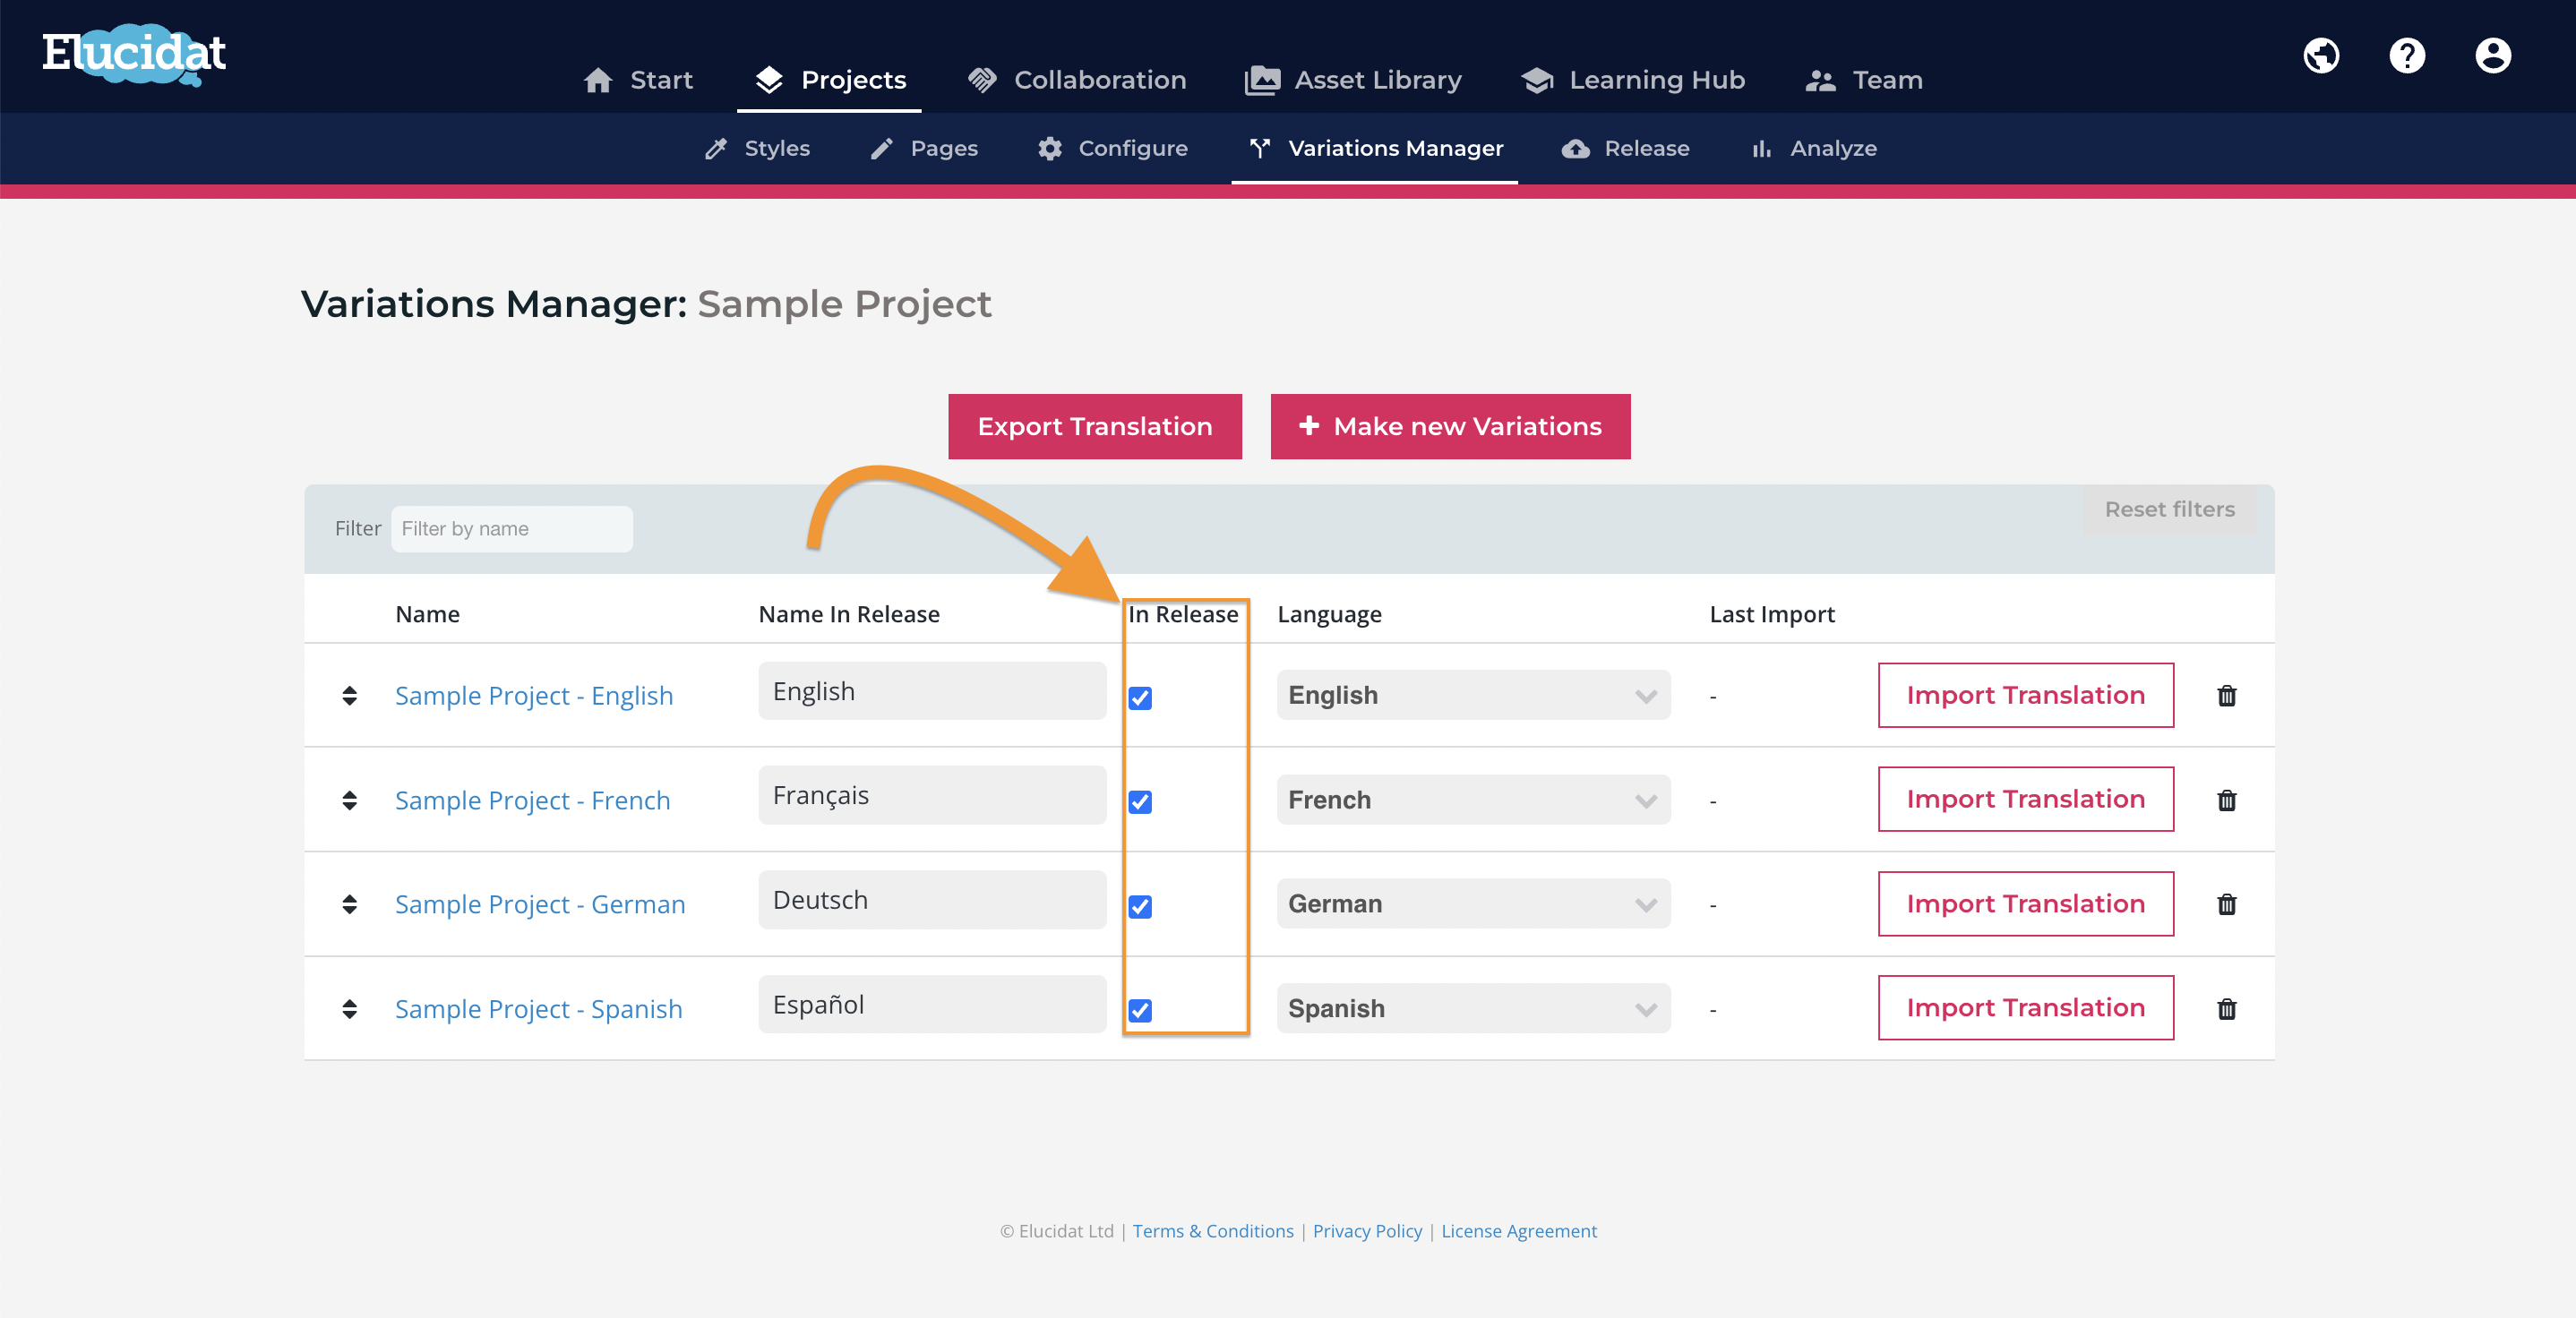Click the Name column header
Screen dimensions: 2576x1318
pos(427,615)
